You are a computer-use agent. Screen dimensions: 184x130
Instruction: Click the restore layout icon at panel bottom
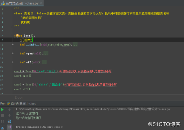coord(2,128)
